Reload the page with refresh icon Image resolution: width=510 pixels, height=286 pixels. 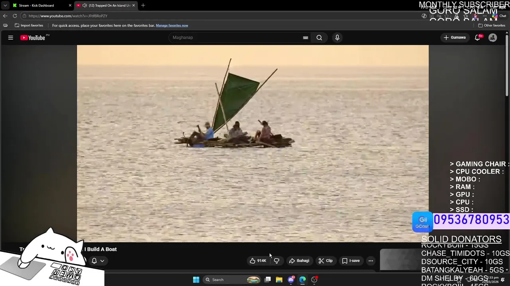(15, 16)
